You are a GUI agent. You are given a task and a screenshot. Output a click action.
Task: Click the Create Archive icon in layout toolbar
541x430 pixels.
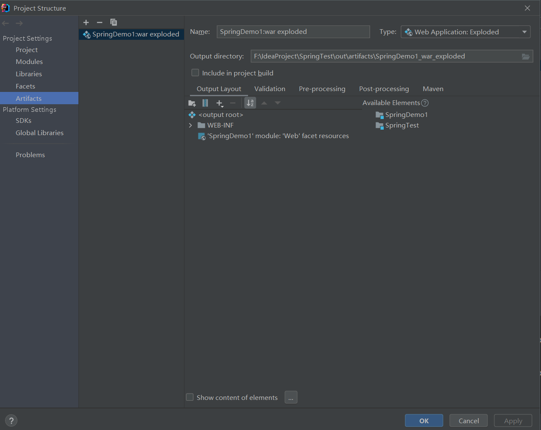point(205,103)
